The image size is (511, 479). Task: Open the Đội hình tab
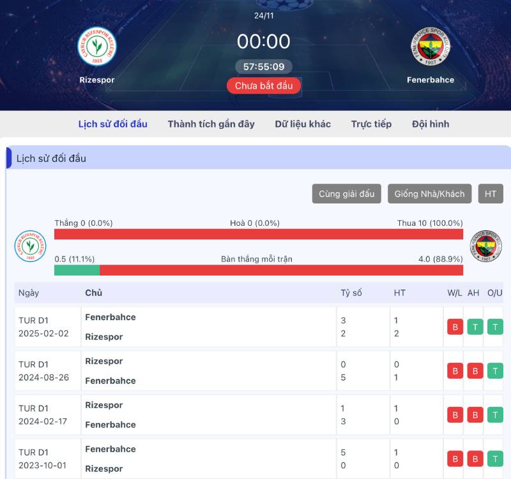pyautogui.click(x=431, y=124)
